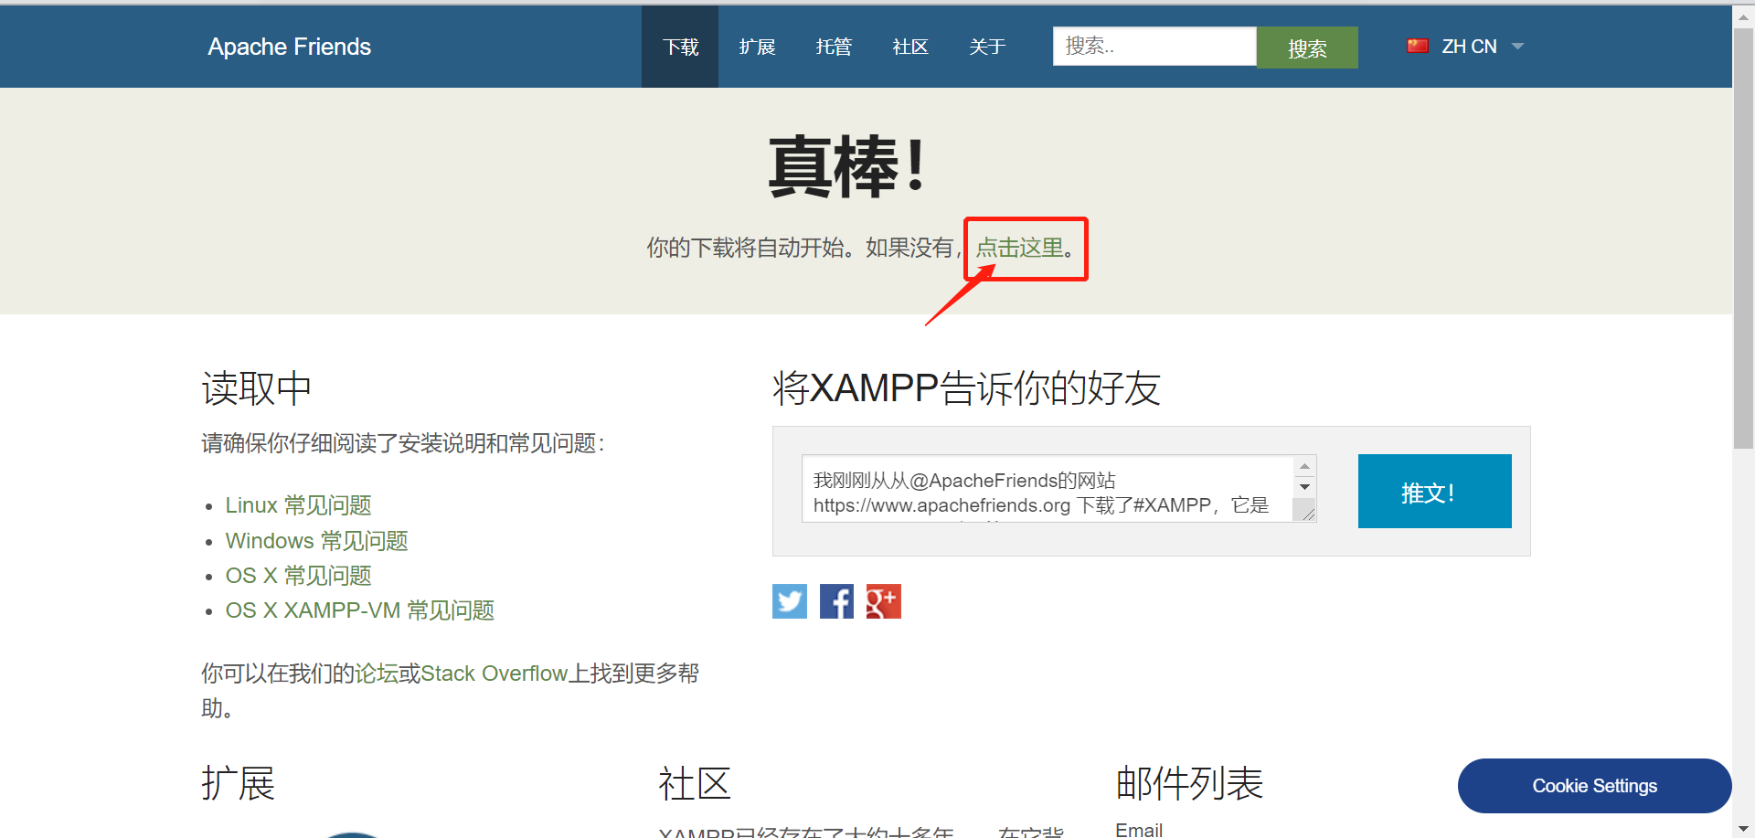Click 点击这里 to start download manually
The width and height of the screenshot is (1755, 838).
click(x=1019, y=248)
